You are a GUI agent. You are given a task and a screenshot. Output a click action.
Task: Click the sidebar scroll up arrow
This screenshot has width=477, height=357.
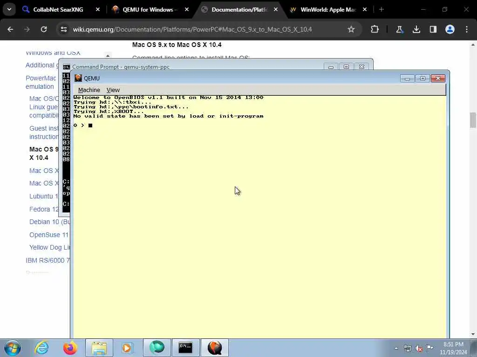pyautogui.click(x=108, y=56)
